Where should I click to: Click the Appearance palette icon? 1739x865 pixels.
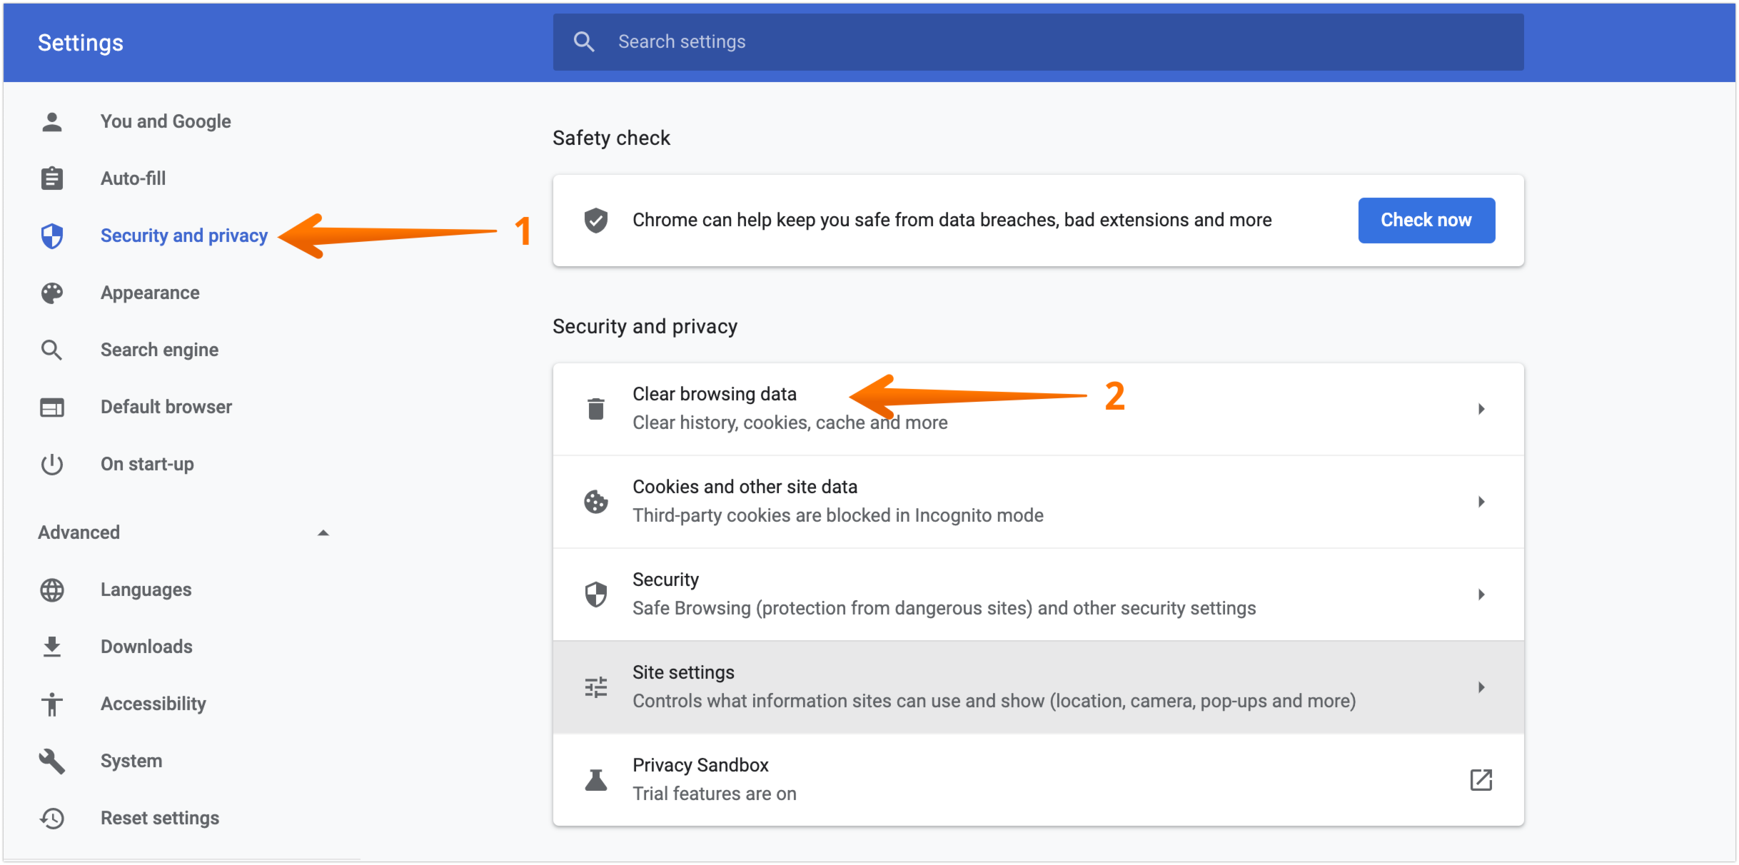click(x=51, y=293)
